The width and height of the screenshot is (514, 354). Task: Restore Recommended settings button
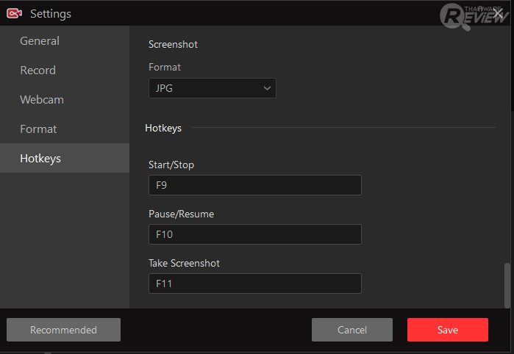click(63, 330)
